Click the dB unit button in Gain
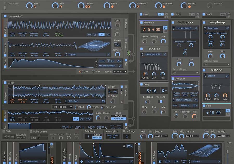This screenshot has width=234, height=164. pos(228,111)
